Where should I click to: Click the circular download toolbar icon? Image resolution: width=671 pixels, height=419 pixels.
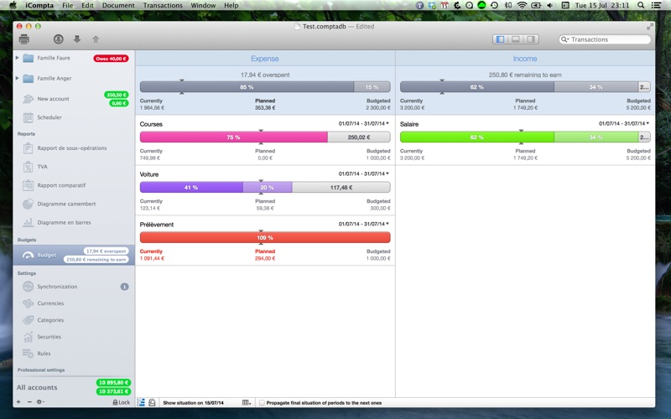59,39
